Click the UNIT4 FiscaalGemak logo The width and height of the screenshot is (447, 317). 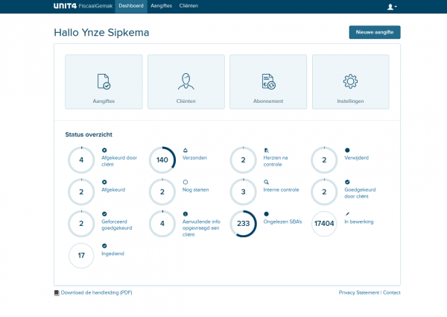(x=82, y=6)
